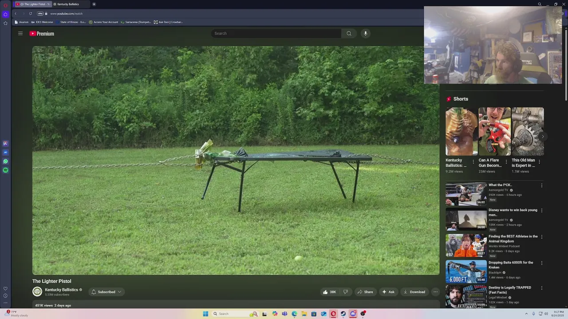
Task: Open Opera main menu logo
Action: click(x=5, y=5)
